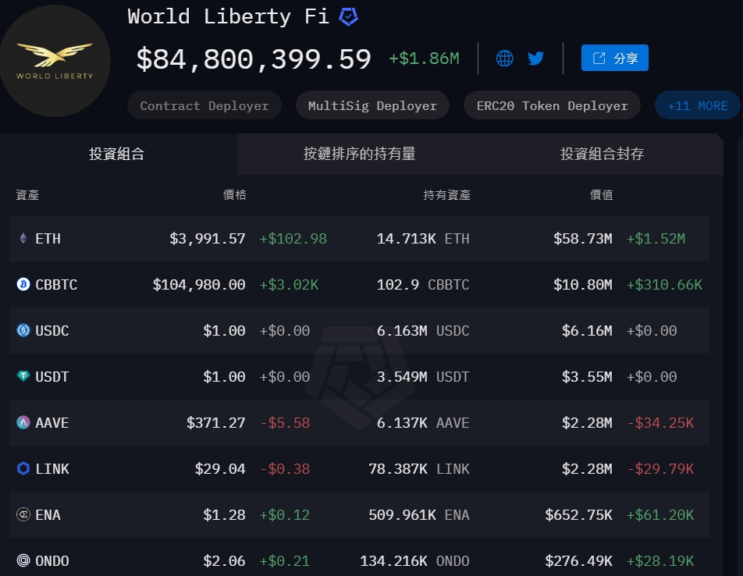Open the CBBTC asset name

coord(56,284)
